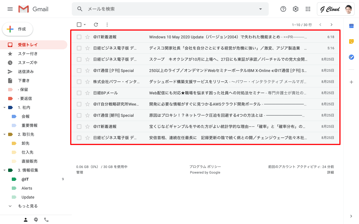Tick checkbox for 宝くじなどギャンブル email

(x=79, y=127)
